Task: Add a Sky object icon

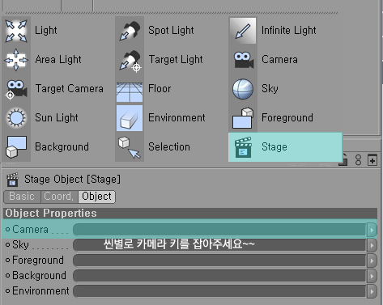Action: click(x=243, y=89)
